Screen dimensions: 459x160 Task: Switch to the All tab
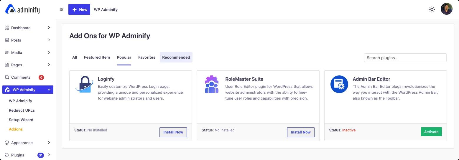click(75, 57)
